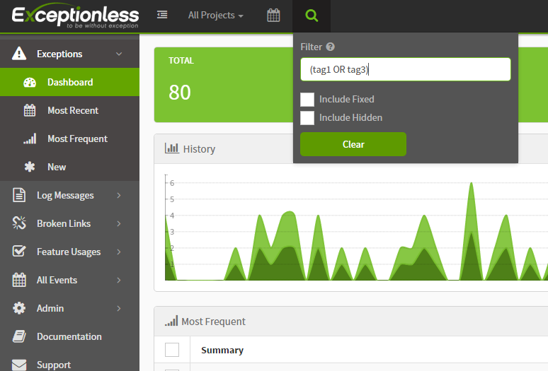The height and width of the screenshot is (371, 548).
Task: Open the Log Messages menu
Action: (69, 195)
